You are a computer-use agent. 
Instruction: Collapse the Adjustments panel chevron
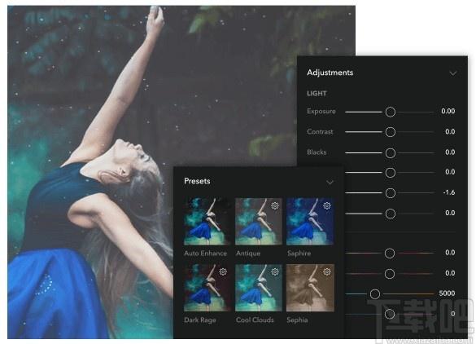[453, 73]
